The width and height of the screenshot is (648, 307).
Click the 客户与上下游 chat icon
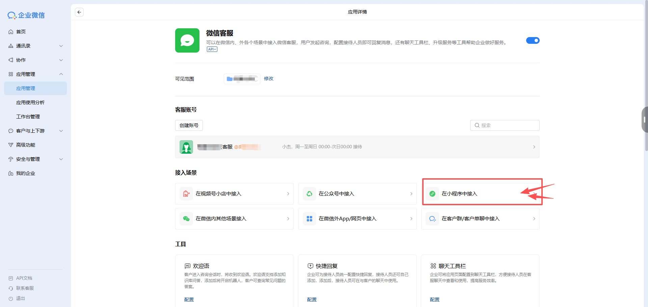[11, 131]
